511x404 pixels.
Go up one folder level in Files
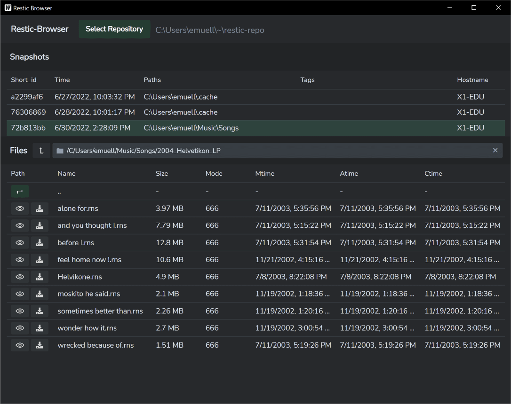[41, 151]
